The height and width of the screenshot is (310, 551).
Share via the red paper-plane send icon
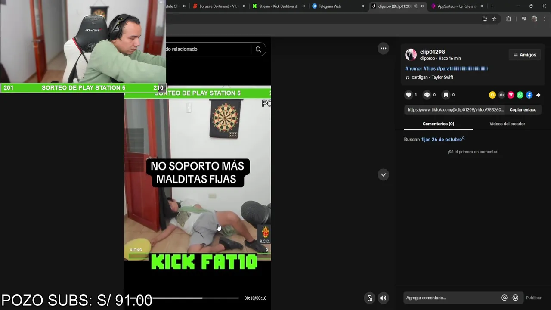click(x=511, y=95)
